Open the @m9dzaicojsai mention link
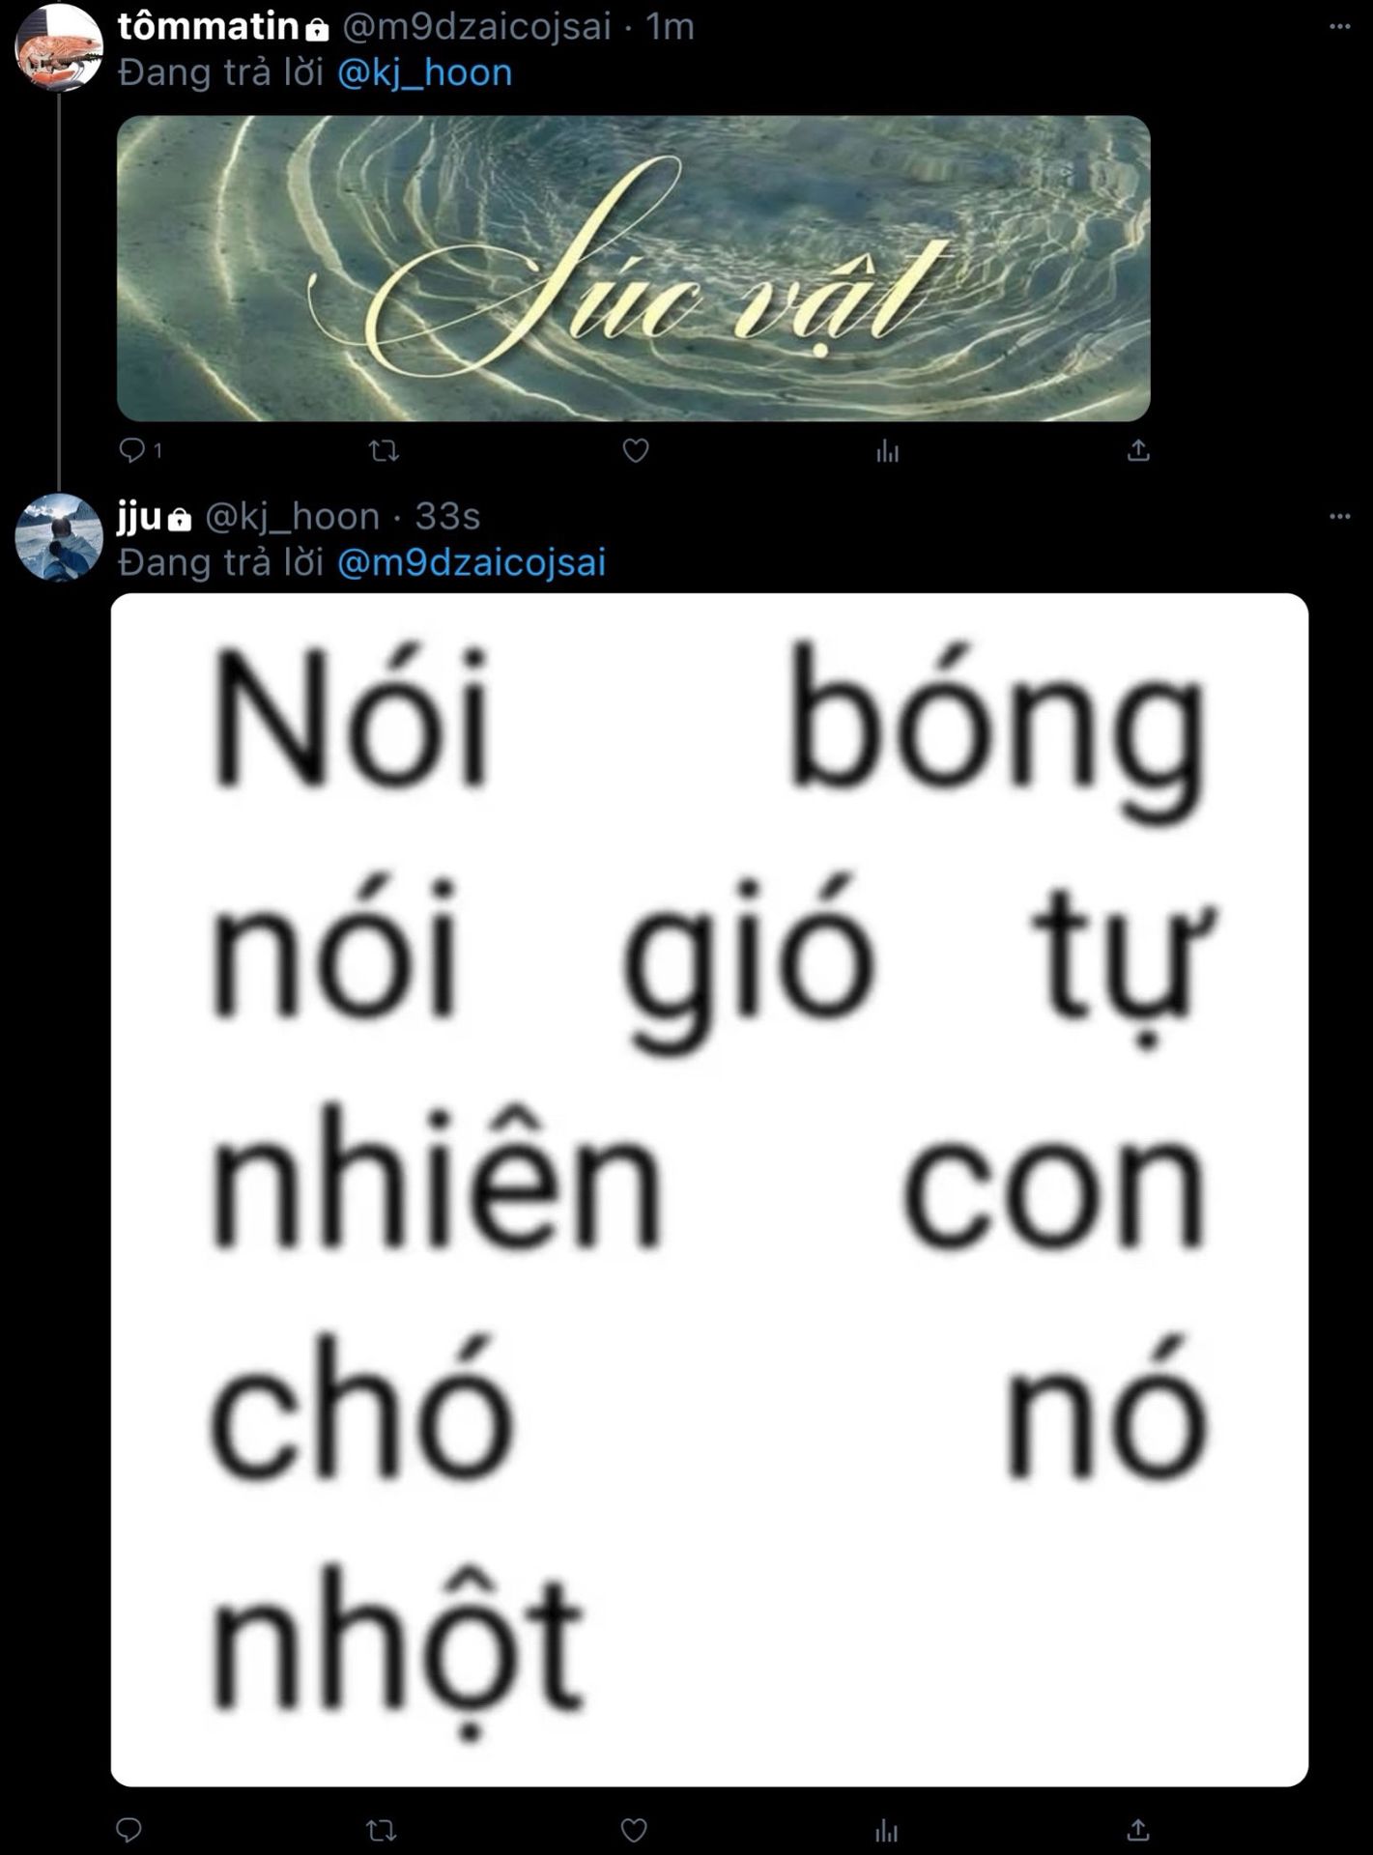 (471, 562)
